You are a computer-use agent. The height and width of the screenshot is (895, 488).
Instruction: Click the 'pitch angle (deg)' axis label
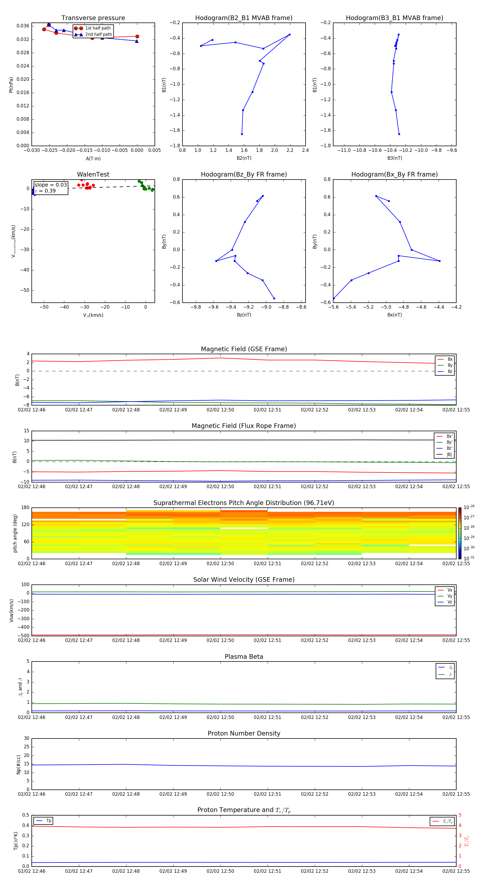(15, 533)
